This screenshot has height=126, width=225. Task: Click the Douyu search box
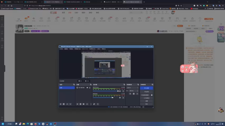[x=136, y=13]
